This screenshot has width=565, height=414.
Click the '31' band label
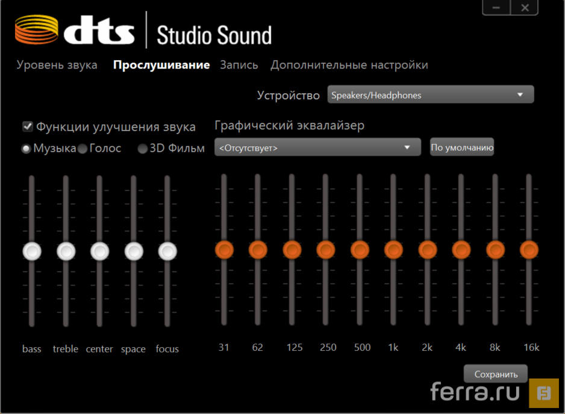223,347
